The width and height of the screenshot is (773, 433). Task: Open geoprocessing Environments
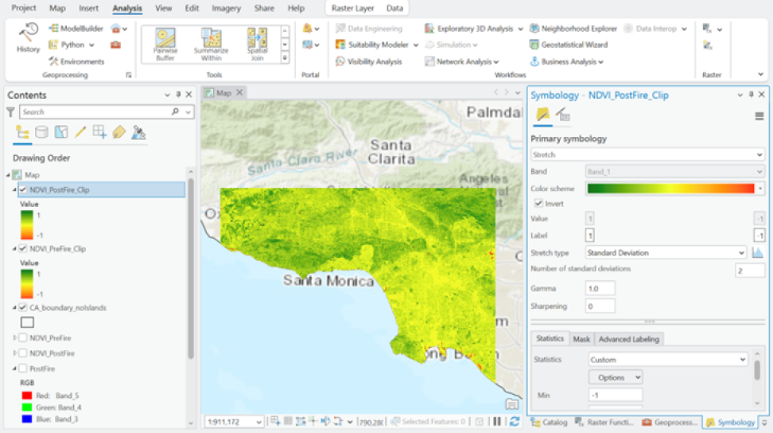click(76, 61)
